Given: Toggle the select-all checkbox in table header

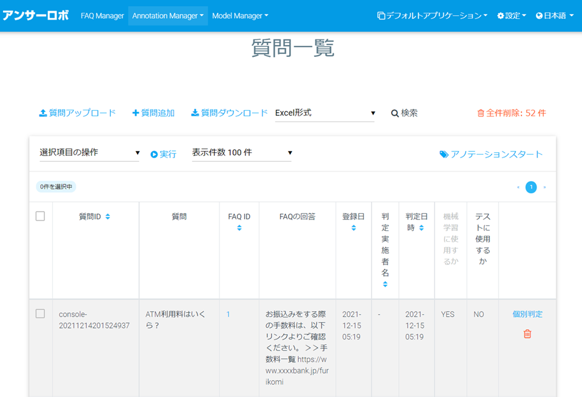Looking at the screenshot, I should click(x=41, y=216).
